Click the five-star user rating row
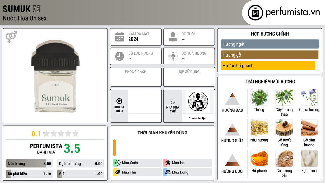Viewport: 325px width, 183px height. [x=61, y=134]
